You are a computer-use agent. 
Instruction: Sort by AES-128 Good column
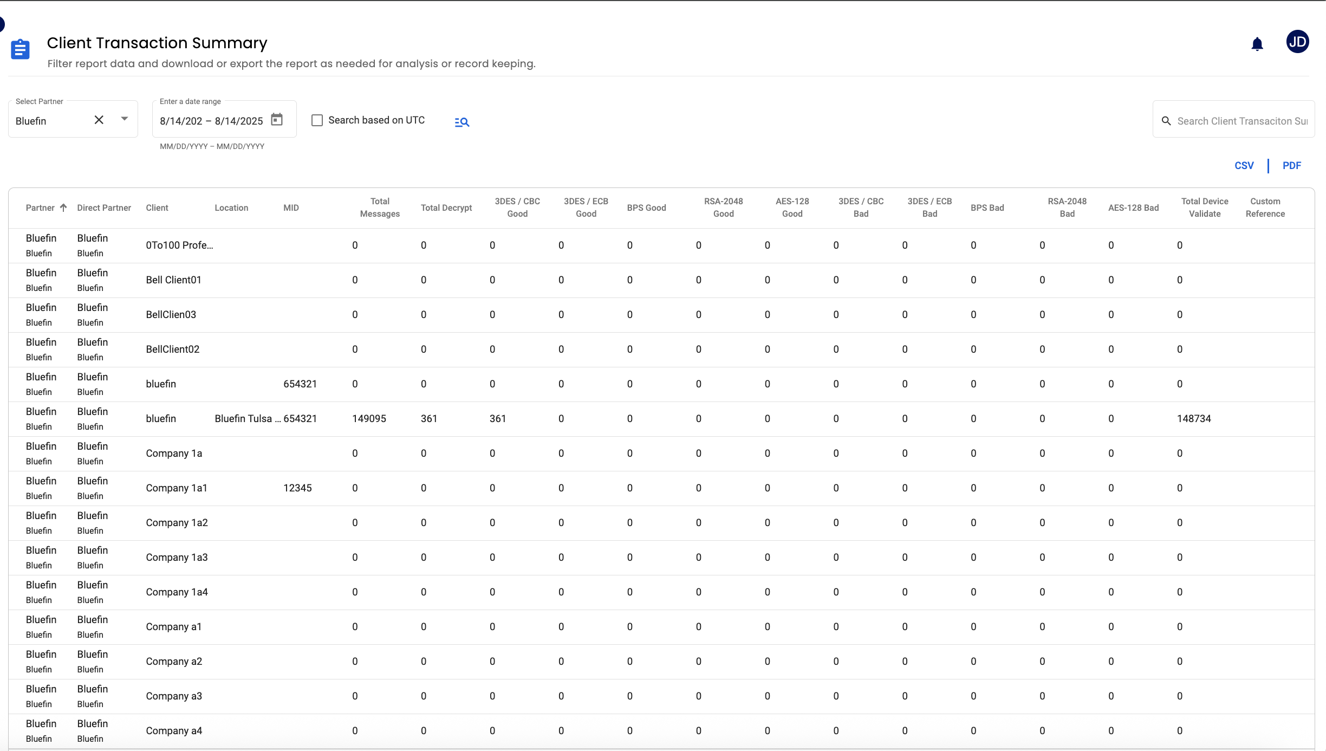[792, 208]
